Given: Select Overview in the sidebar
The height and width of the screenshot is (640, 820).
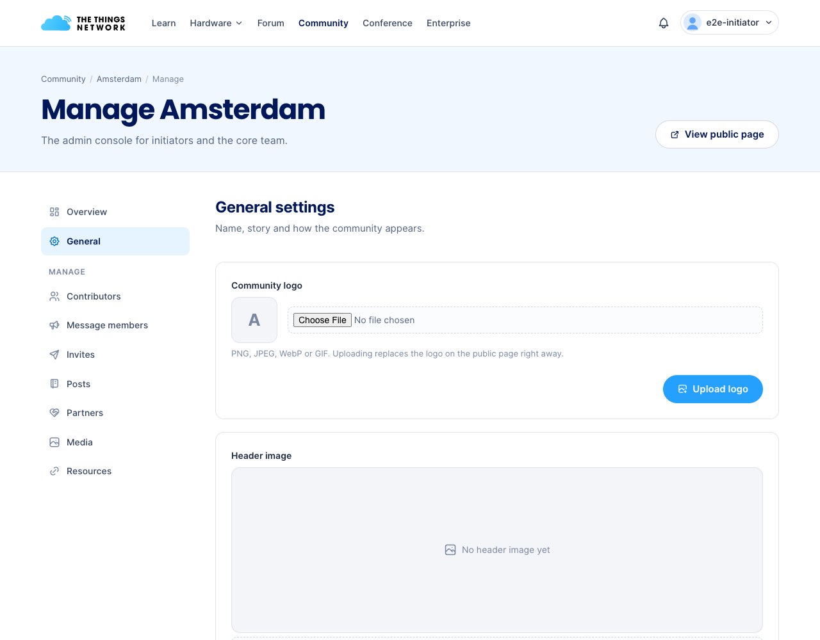Looking at the screenshot, I should click(x=115, y=212).
